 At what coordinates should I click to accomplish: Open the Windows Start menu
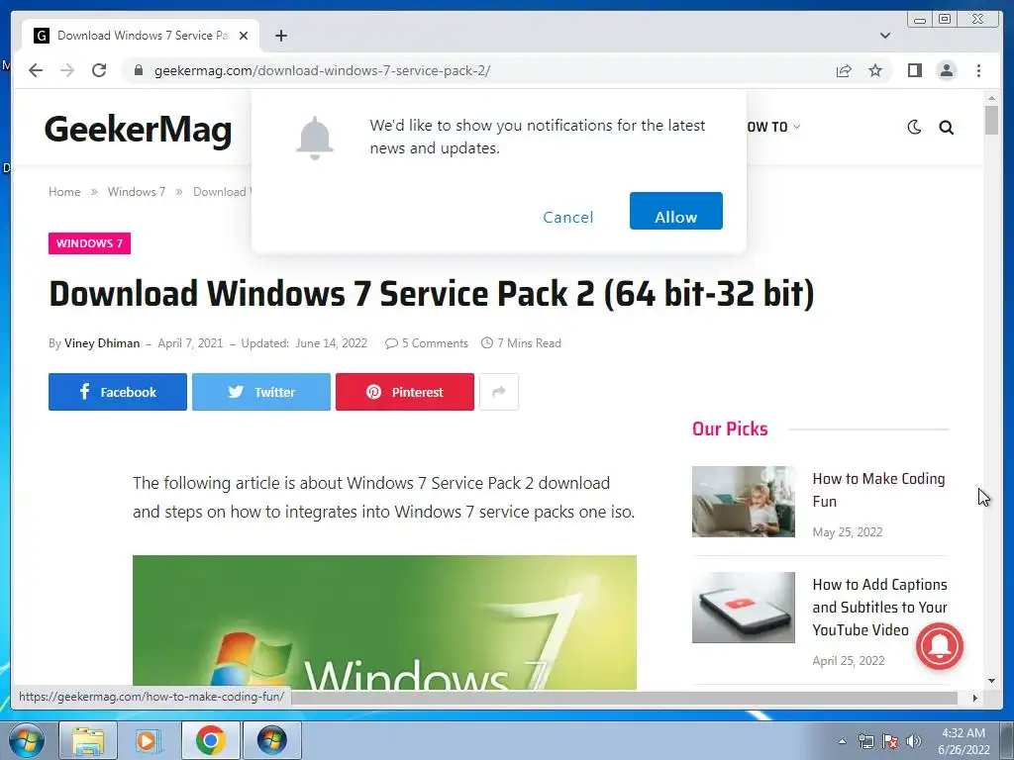click(x=26, y=740)
